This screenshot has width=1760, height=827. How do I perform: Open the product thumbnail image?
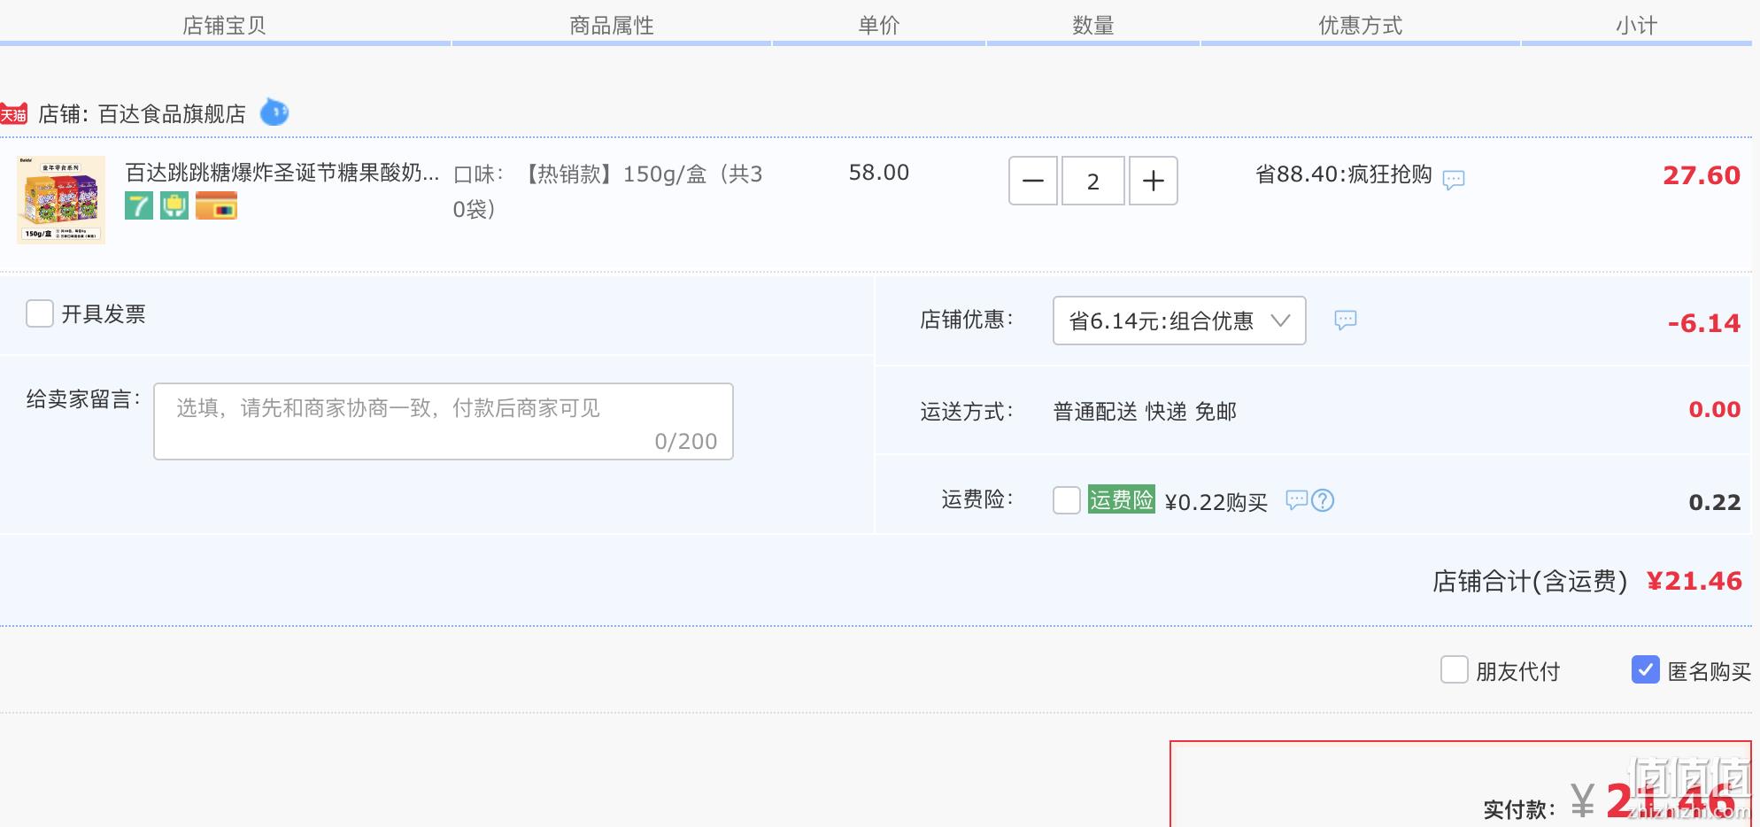(x=61, y=199)
